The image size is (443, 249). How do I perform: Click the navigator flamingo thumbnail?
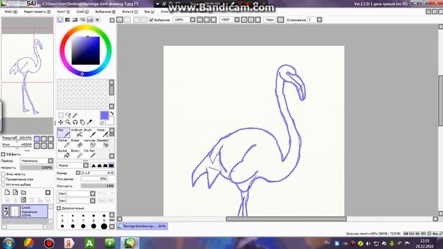pos(28,75)
